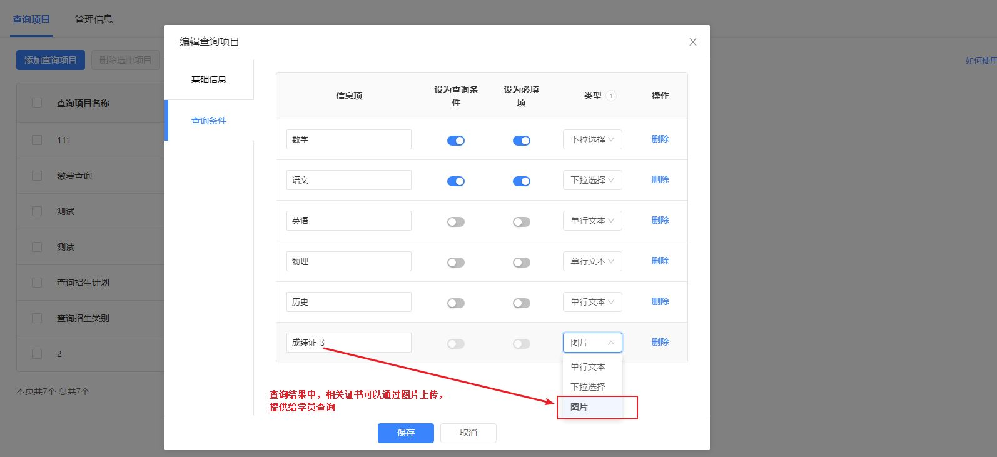This screenshot has width=997, height=457.
Task: Edit the 历史 info item field
Action: 349,302
